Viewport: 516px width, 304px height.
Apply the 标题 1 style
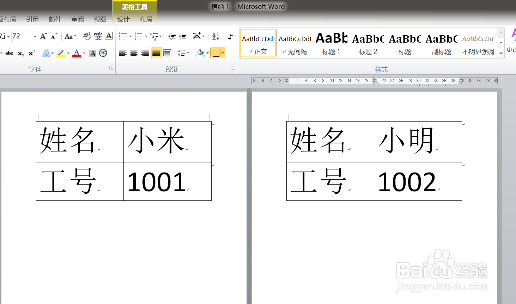(331, 43)
